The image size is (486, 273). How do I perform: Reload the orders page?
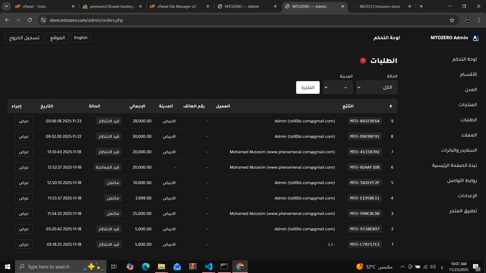tap(30, 20)
